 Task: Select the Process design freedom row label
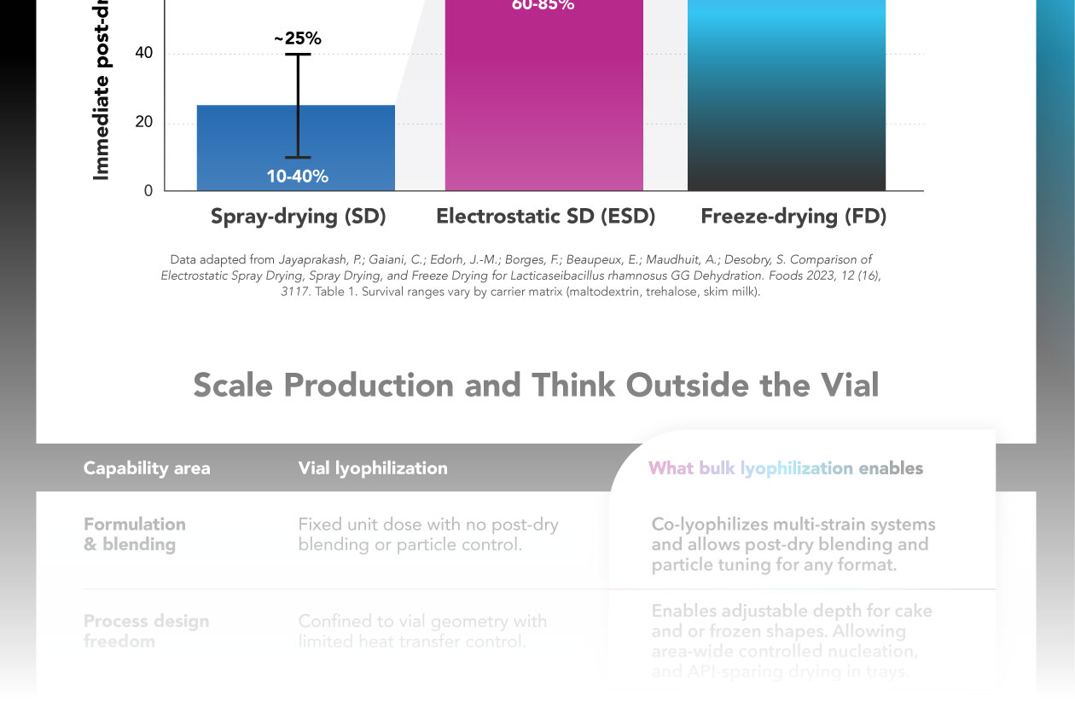(x=146, y=630)
